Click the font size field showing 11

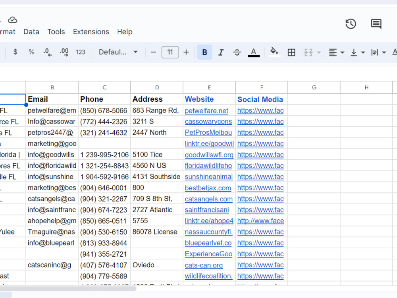(x=170, y=52)
